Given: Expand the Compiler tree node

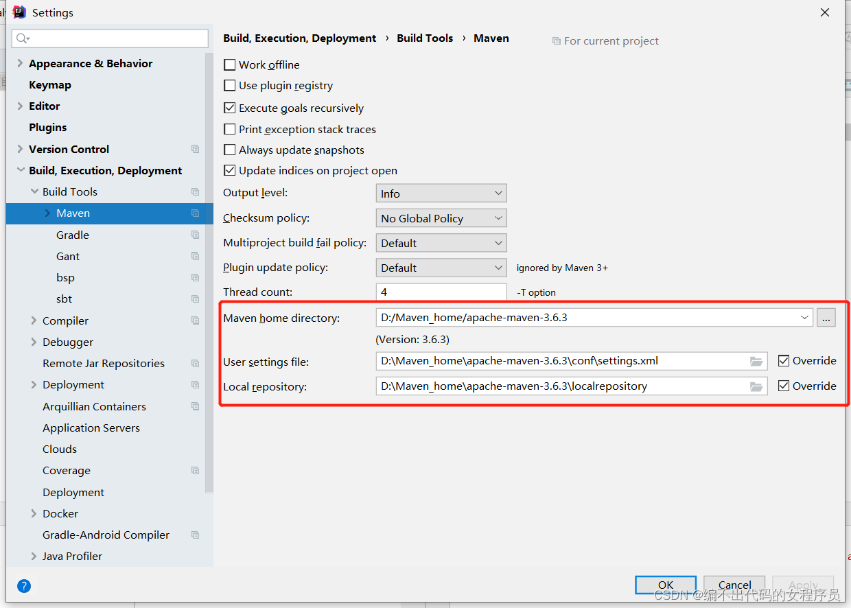Looking at the screenshot, I should [x=34, y=320].
